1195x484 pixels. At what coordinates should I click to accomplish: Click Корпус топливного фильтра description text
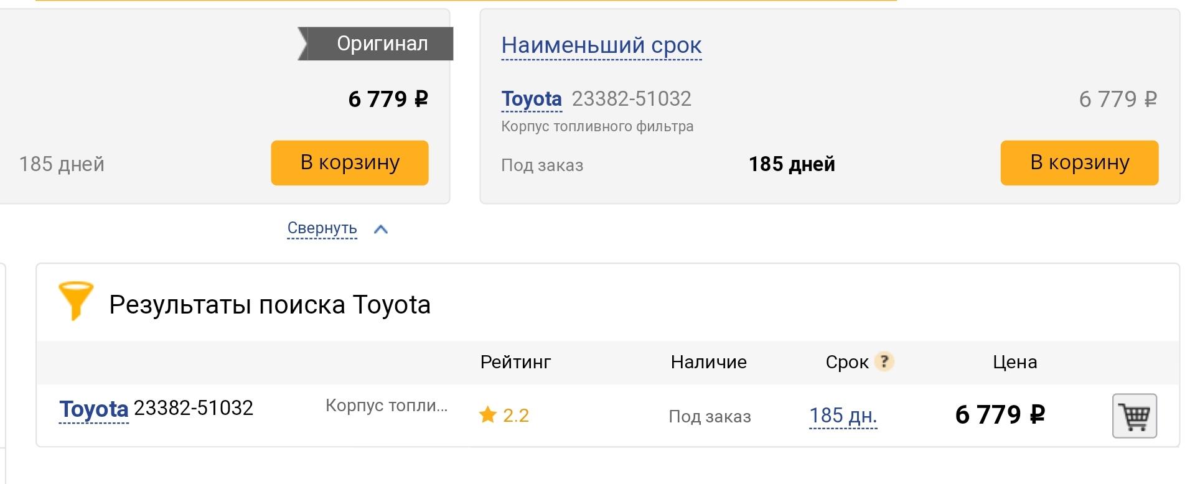pos(597,126)
